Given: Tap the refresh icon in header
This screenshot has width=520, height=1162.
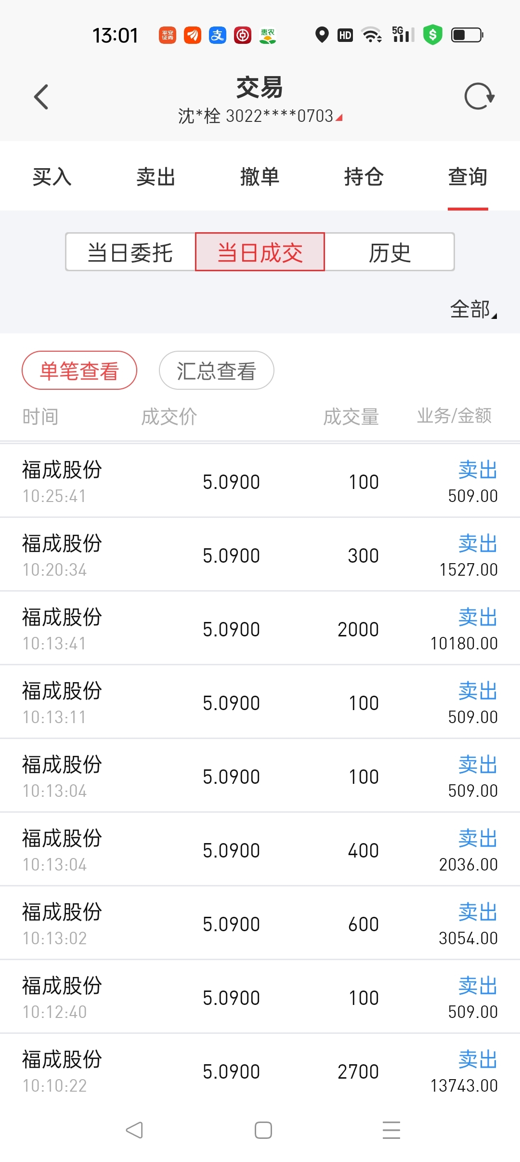Looking at the screenshot, I should [x=479, y=96].
